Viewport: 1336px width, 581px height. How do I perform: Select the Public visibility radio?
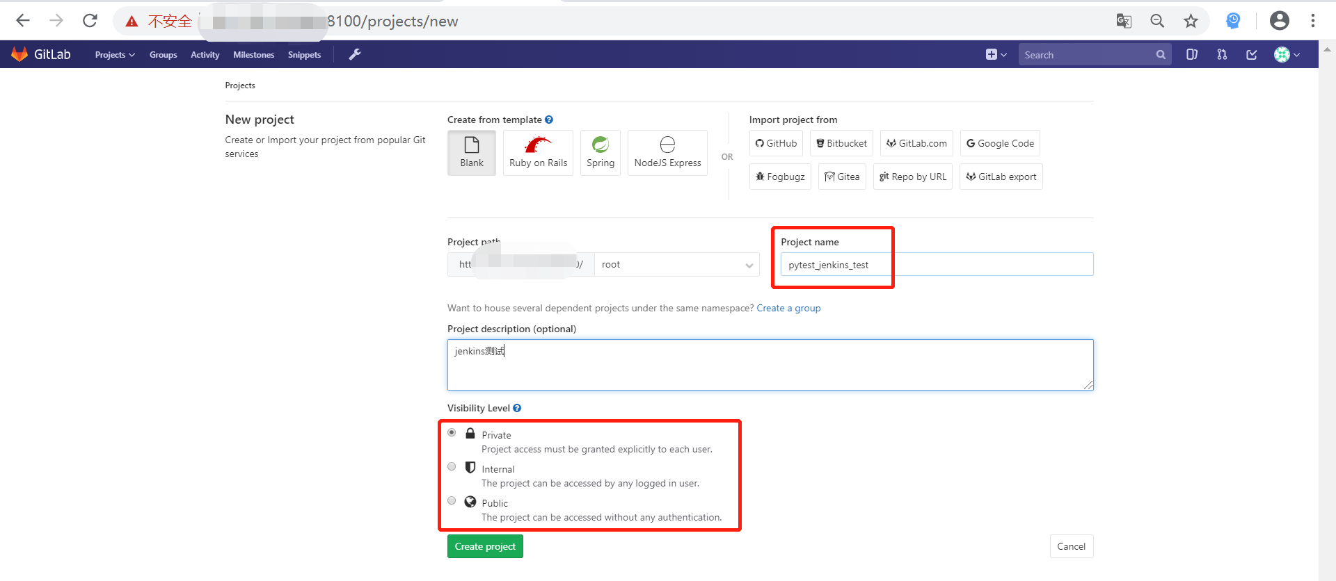pyautogui.click(x=452, y=500)
